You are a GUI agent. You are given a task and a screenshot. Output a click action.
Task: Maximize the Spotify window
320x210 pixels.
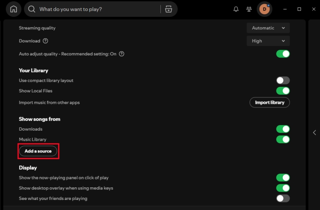coord(299,9)
